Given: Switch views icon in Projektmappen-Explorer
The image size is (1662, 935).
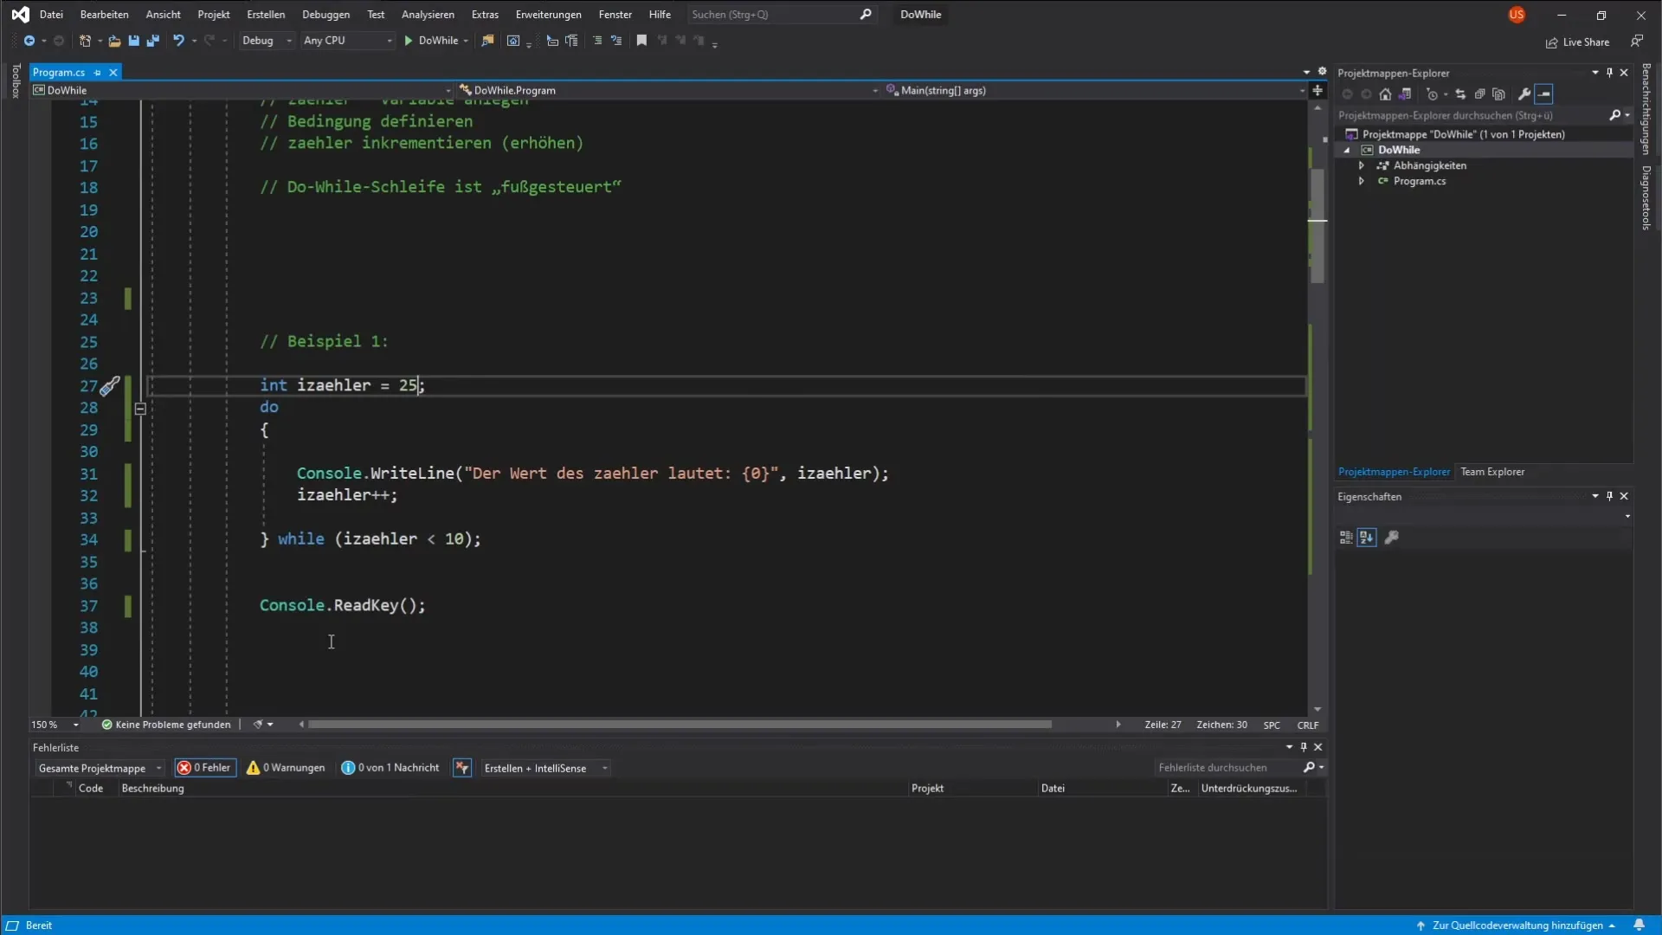Looking at the screenshot, I should tap(1405, 94).
